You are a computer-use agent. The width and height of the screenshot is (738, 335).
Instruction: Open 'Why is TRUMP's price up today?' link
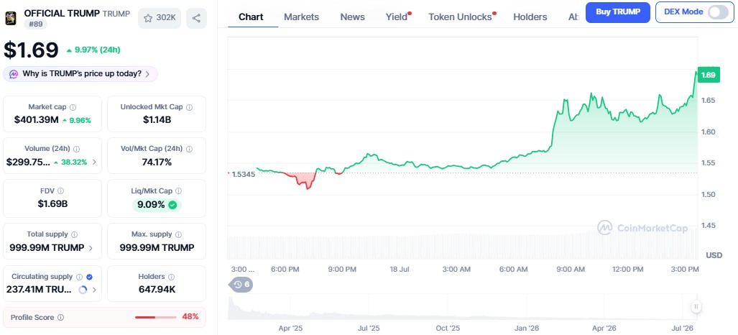[82, 74]
